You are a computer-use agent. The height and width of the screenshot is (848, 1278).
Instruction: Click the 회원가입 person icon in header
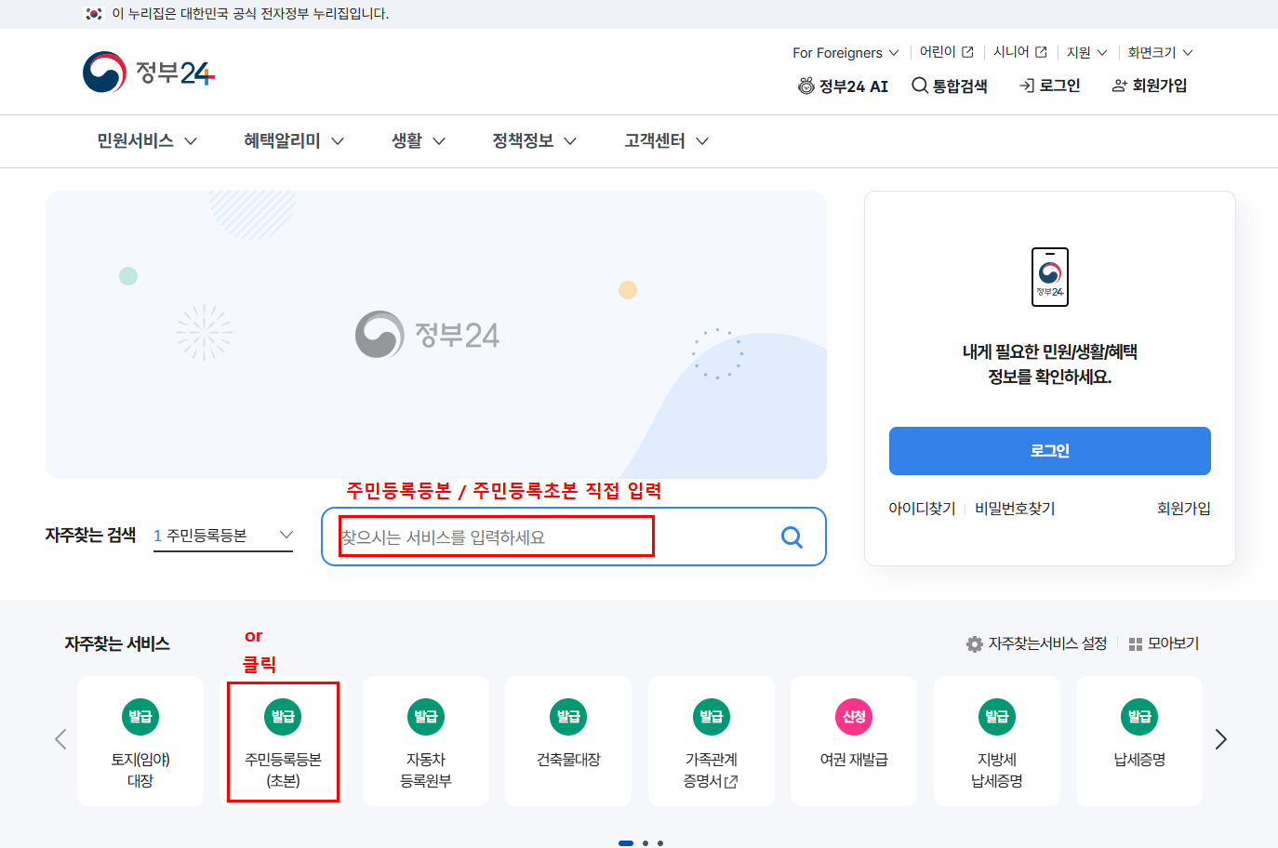(x=1120, y=86)
